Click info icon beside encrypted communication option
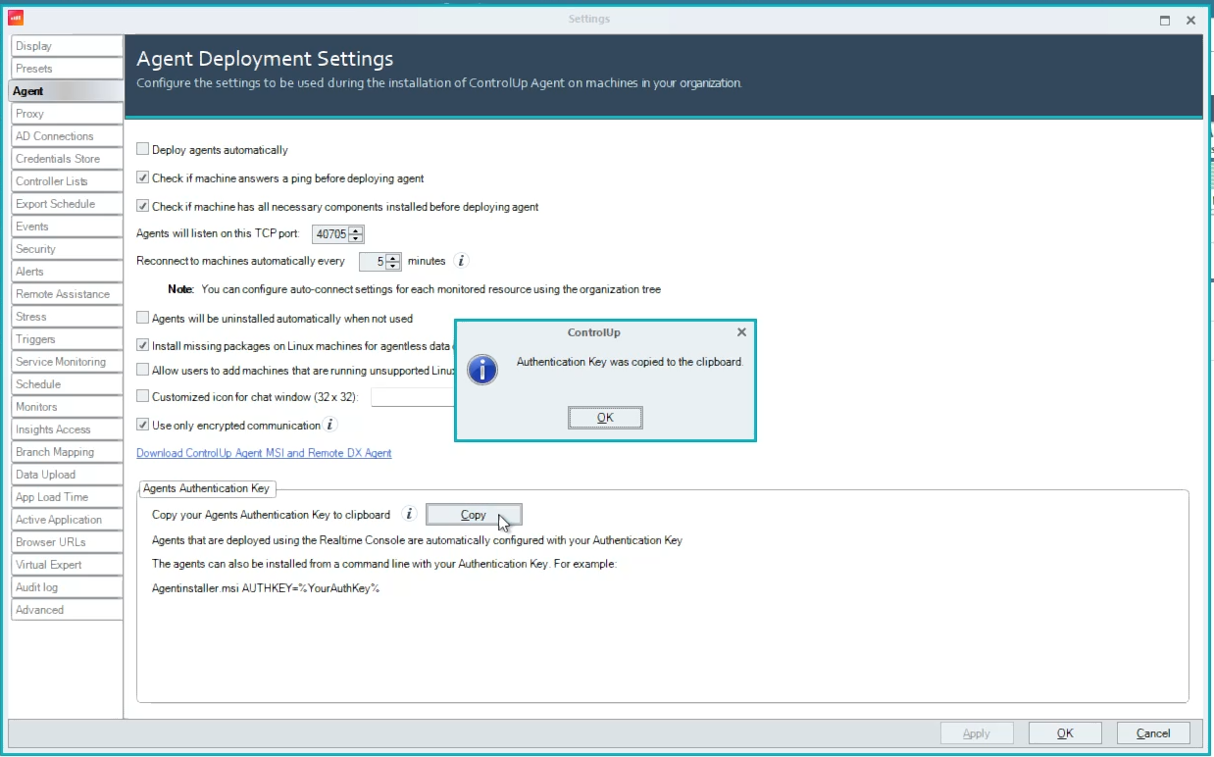 [330, 425]
